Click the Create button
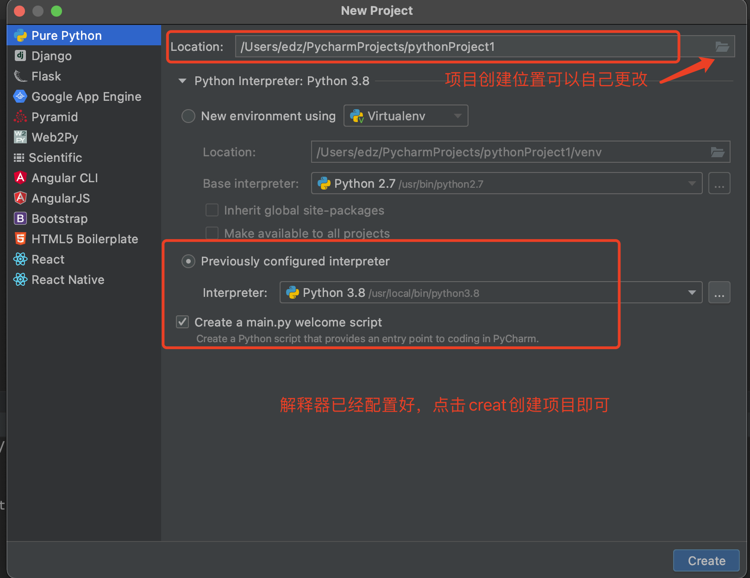Viewport: 750px width, 578px height. tap(706, 561)
